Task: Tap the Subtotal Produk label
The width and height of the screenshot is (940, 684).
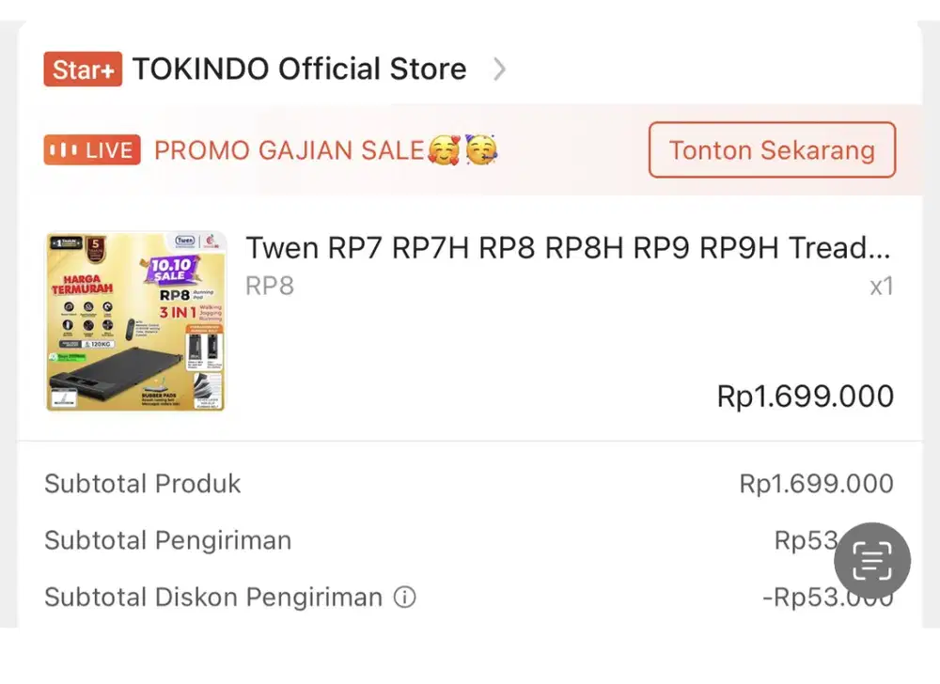Action: pyautogui.click(x=143, y=484)
